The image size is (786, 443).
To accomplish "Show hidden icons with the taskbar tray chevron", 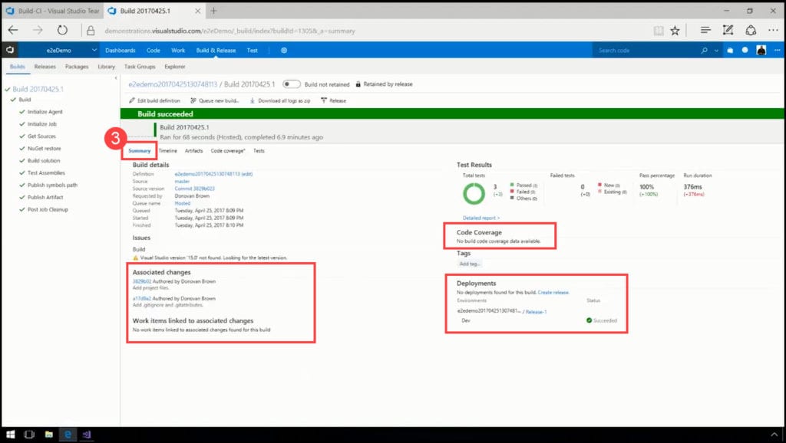I will click(774, 435).
